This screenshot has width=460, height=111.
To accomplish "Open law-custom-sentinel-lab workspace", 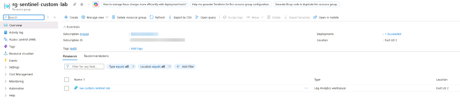I will [95, 88].
